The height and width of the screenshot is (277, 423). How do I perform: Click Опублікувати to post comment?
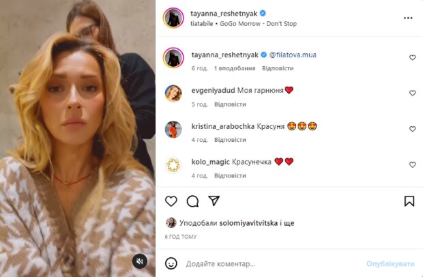point(390,264)
